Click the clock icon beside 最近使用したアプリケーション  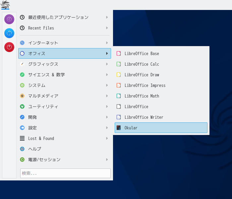[x=22, y=17]
